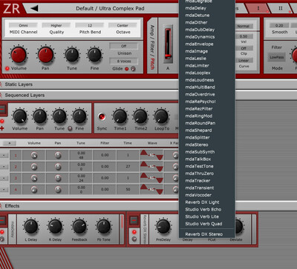Switch to the II tab

(x=281, y=8)
